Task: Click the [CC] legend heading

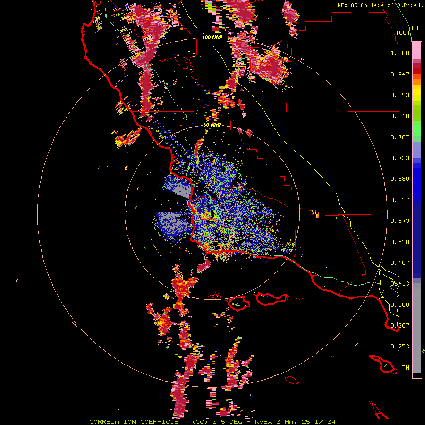Action: pos(403,33)
